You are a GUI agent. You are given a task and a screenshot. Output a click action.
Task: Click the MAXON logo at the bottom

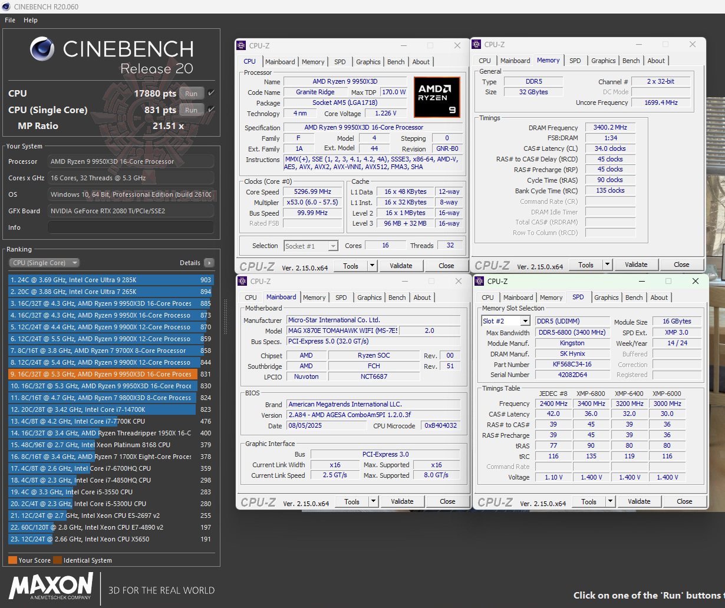pyautogui.click(x=50, y=587)
